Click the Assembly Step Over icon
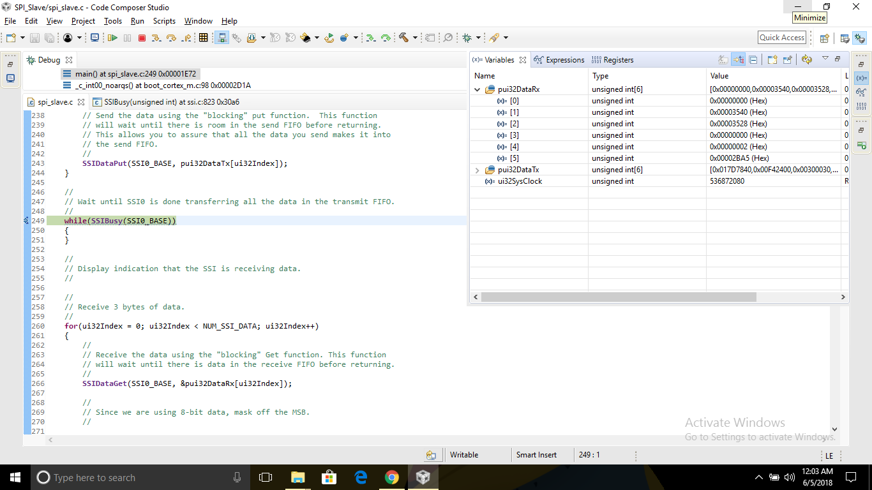 click(386, 38)
